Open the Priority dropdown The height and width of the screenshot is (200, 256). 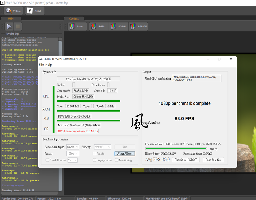102,147
